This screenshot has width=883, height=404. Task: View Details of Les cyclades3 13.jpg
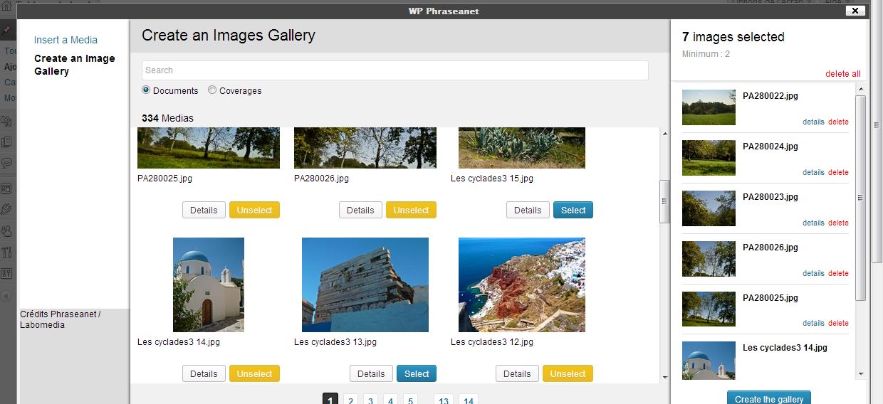[x=370, y=373]
